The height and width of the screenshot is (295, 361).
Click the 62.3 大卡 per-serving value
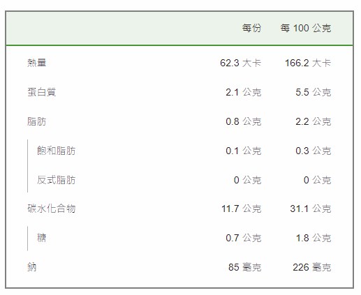click(x=240, y=63)
